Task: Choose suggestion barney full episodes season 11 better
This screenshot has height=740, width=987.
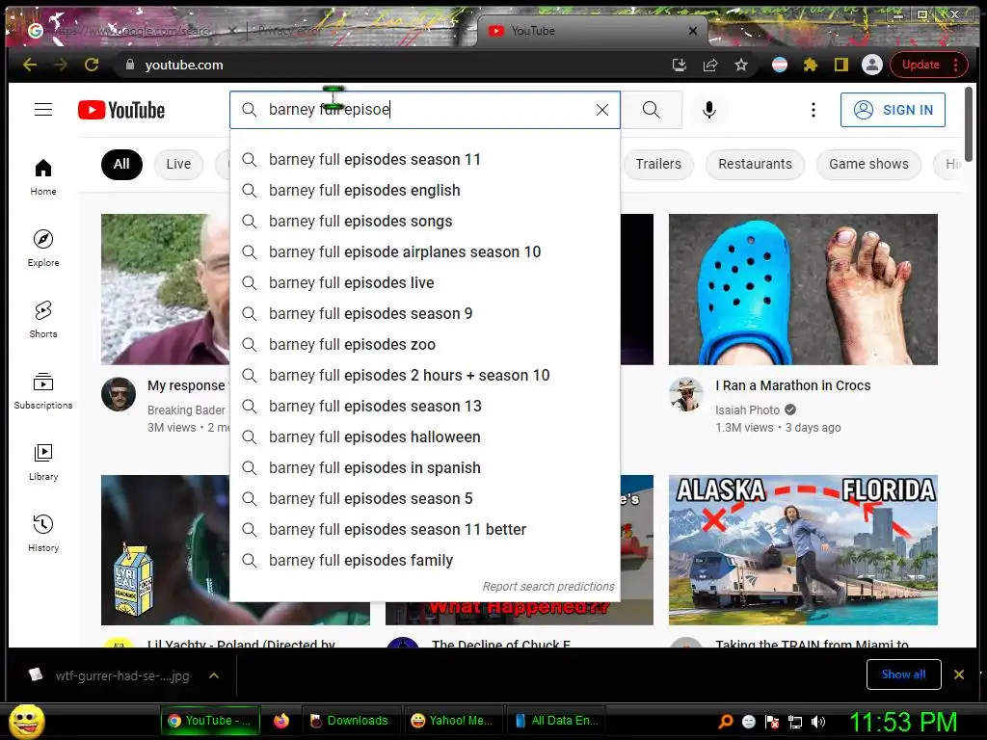Action: pos(425,530)
